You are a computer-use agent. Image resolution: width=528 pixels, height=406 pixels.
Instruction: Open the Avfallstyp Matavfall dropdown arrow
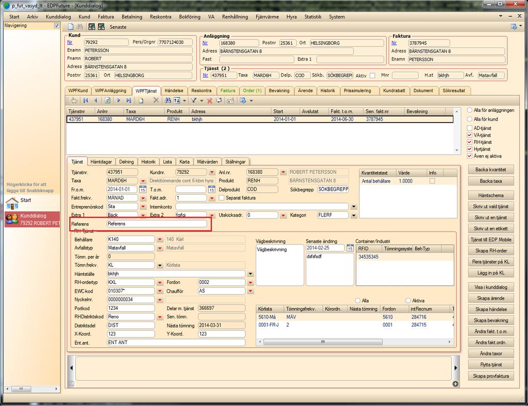click(160, 248)
